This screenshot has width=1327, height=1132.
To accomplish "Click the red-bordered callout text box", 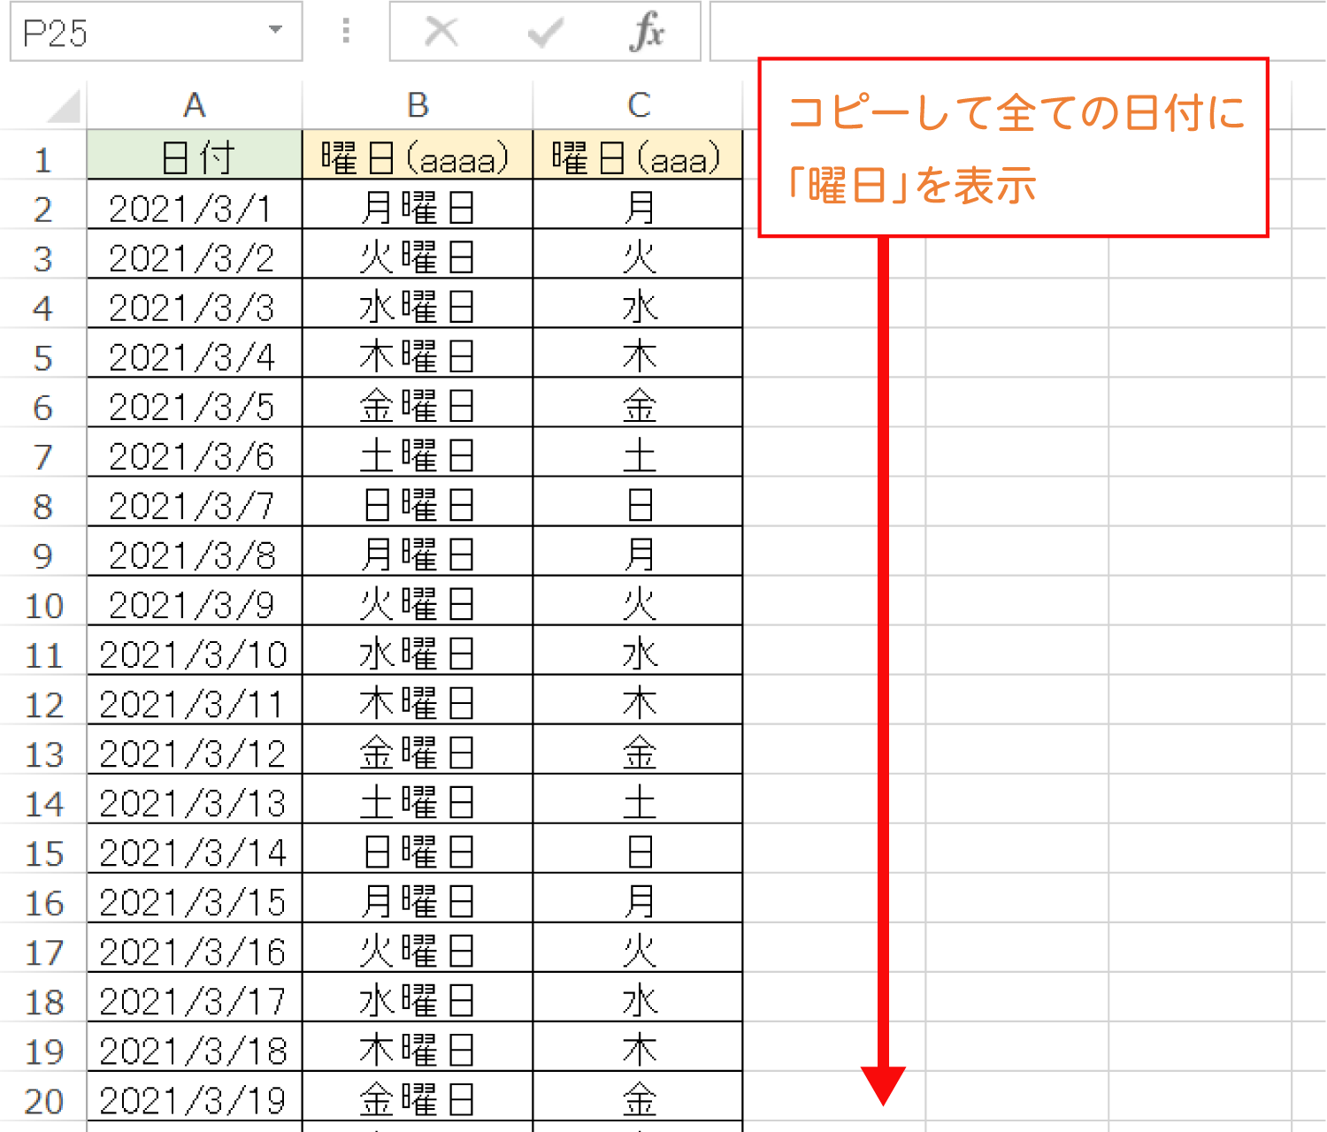I will pos(1013,148).
